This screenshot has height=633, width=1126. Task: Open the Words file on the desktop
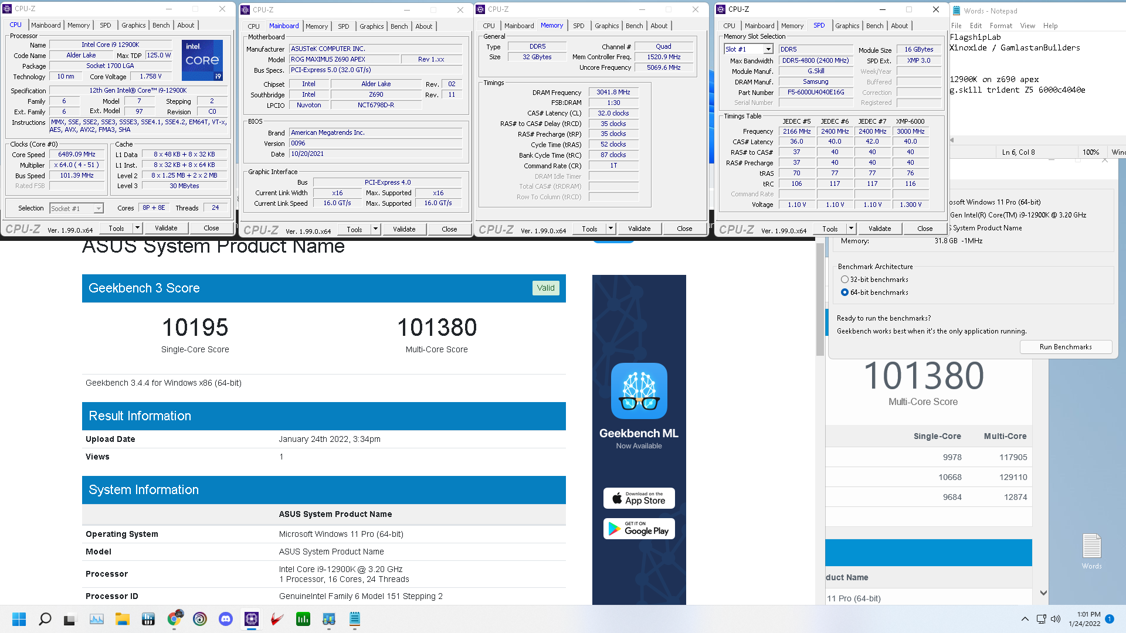1091,551
